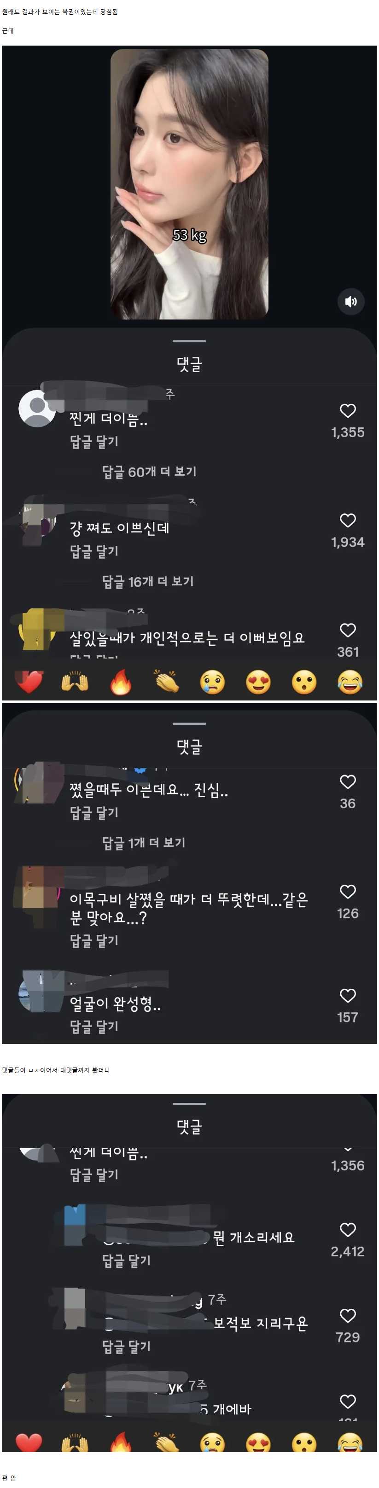Expand '답글 16개 더 보기' replies
This screenshot has width=379, height=1488.
(148, 581)
